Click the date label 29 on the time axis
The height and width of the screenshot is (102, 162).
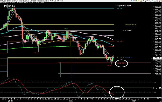pos(67,99)
